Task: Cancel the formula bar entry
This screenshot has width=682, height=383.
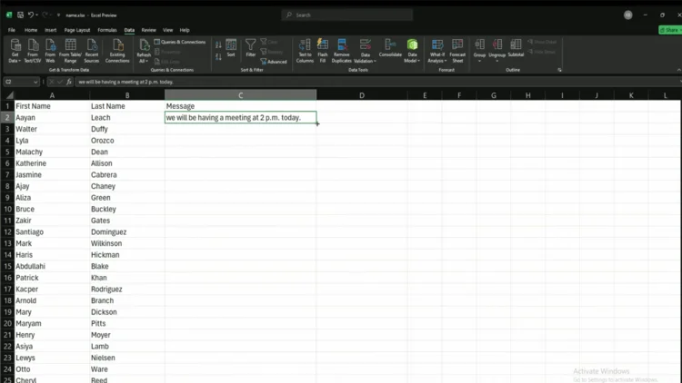Action: tap(51, 82)
